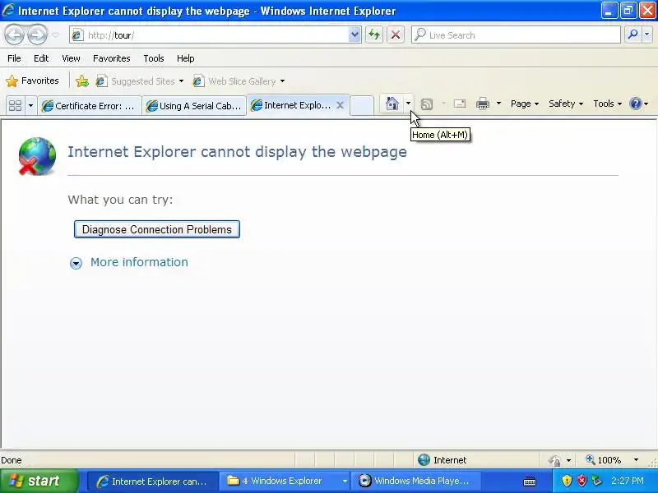The height and width of the screenshot is (493, 658).
Task: Click the red shield tray icon
Action: [582, 481]
